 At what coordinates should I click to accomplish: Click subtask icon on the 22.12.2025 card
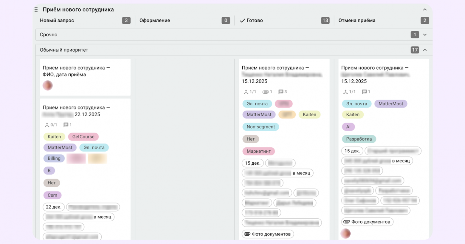47,125
